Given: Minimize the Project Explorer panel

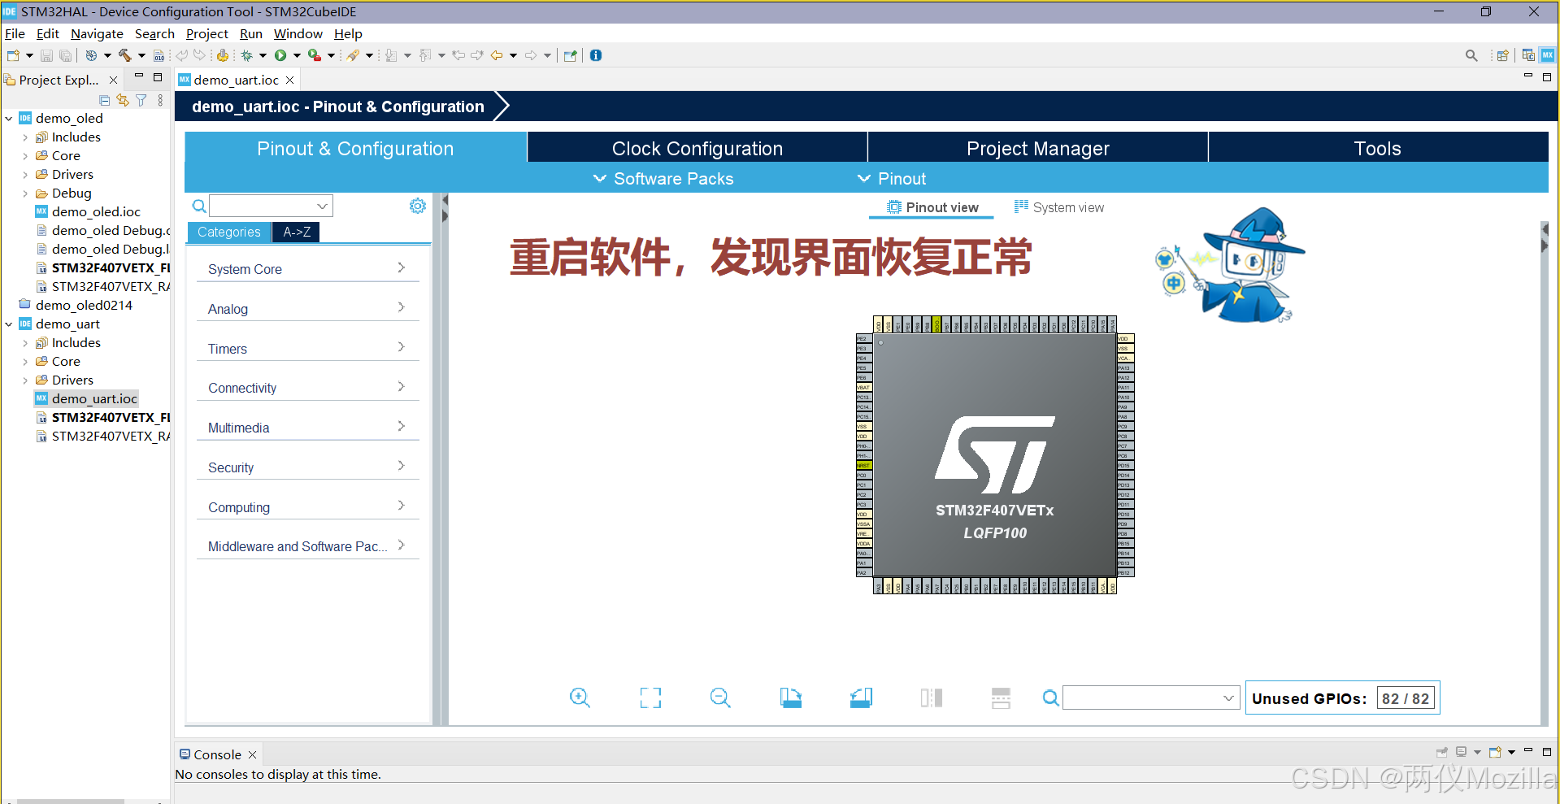Looking at the screenshot, I should coord(138,76).
